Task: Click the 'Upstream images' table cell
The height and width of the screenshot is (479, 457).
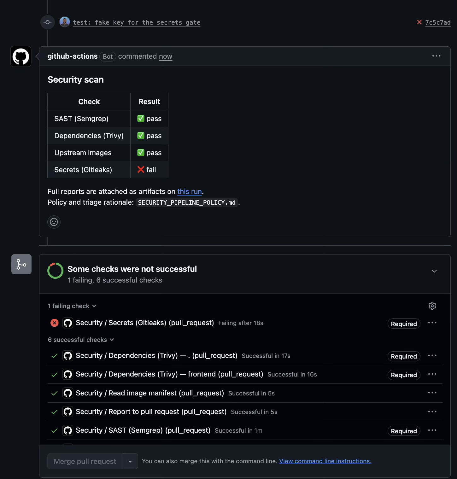Action: click(x=89, y=153)
